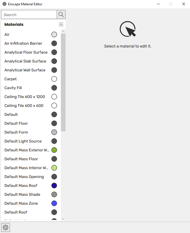Click the green Default Mass Exterior Wall swatch
This screenshot has height=233, width=190.
(54, 150)
